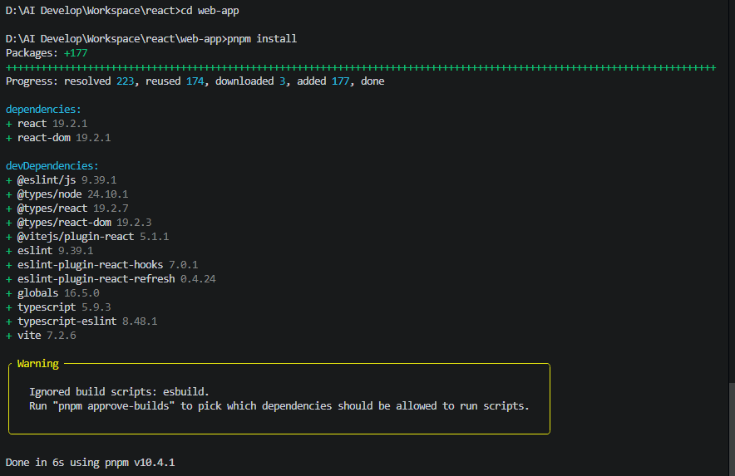Click the '@eslint/js 9.39.1' line

(x=61, y=180)
